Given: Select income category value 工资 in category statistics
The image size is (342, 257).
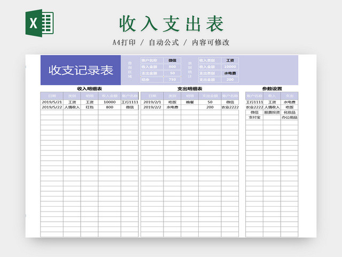Looking at the screenshot, I should coord(230,61).
